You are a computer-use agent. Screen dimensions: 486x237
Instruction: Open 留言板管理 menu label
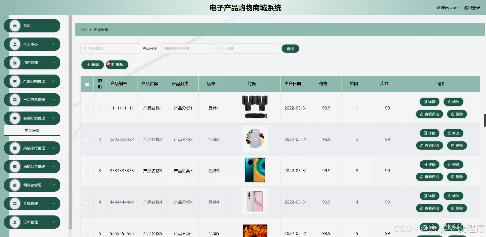click(x=32, y=185)
